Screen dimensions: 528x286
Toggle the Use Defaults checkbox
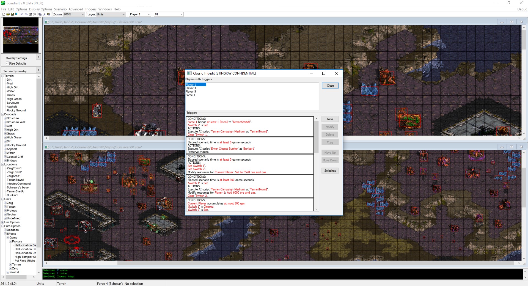(x=8, y=64)
